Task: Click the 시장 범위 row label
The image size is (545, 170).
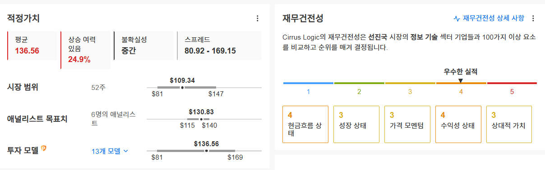Action: [x=23, y=87]
